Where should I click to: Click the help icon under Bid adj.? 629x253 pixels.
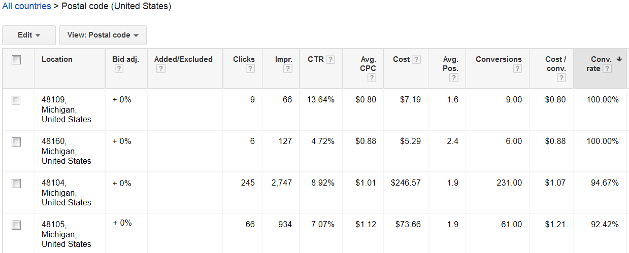click(x=118, y=68)
